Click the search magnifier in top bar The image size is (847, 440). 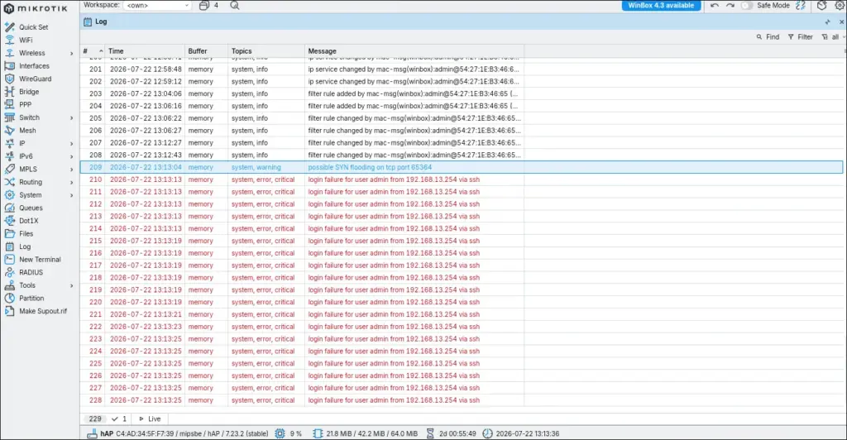tap(234, 6)
